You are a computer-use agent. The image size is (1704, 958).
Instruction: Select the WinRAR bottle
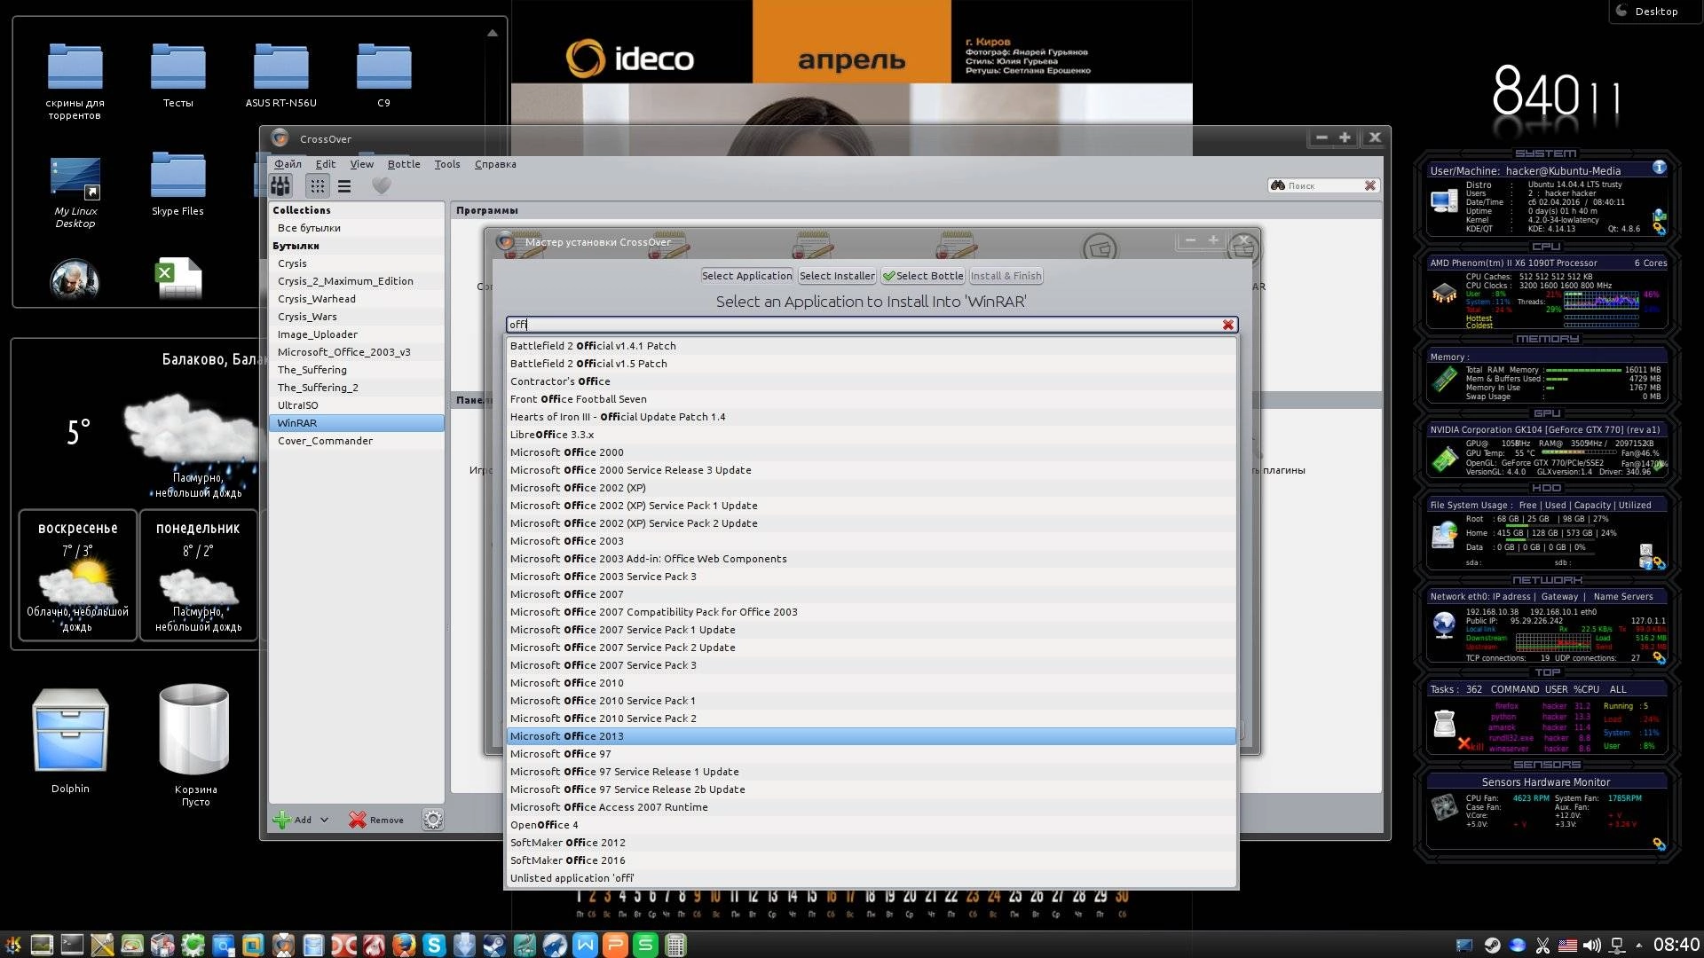pos(357,423)
